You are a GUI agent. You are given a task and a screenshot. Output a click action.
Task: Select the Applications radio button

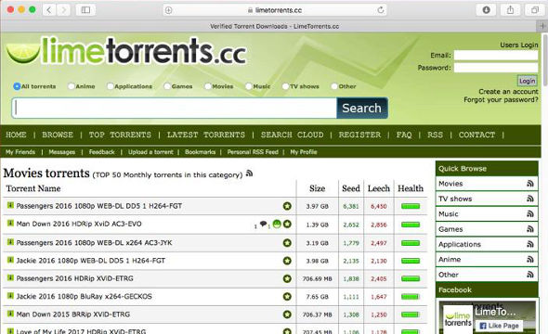point(111,86)
